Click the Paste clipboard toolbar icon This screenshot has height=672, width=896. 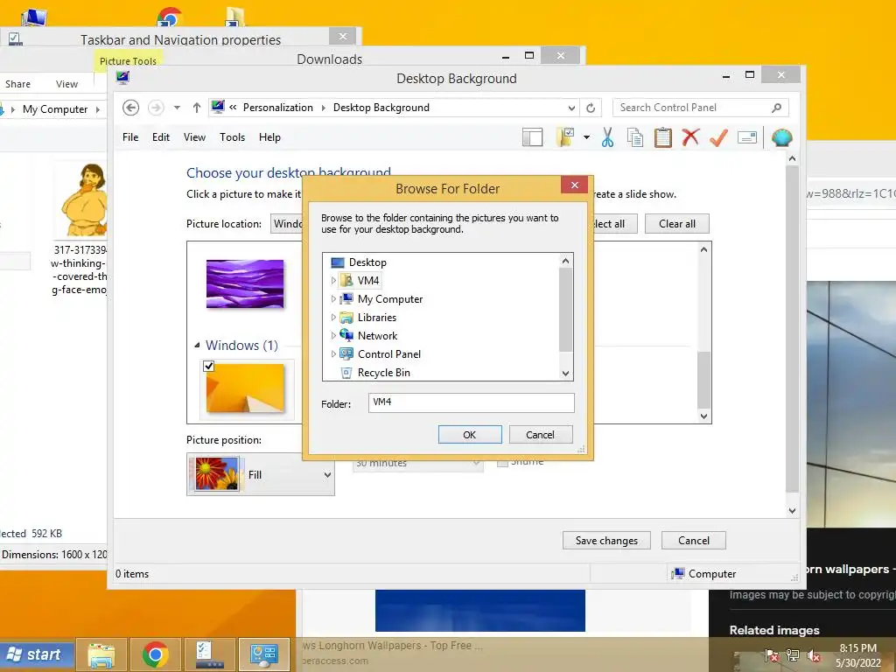click(663, 137)
